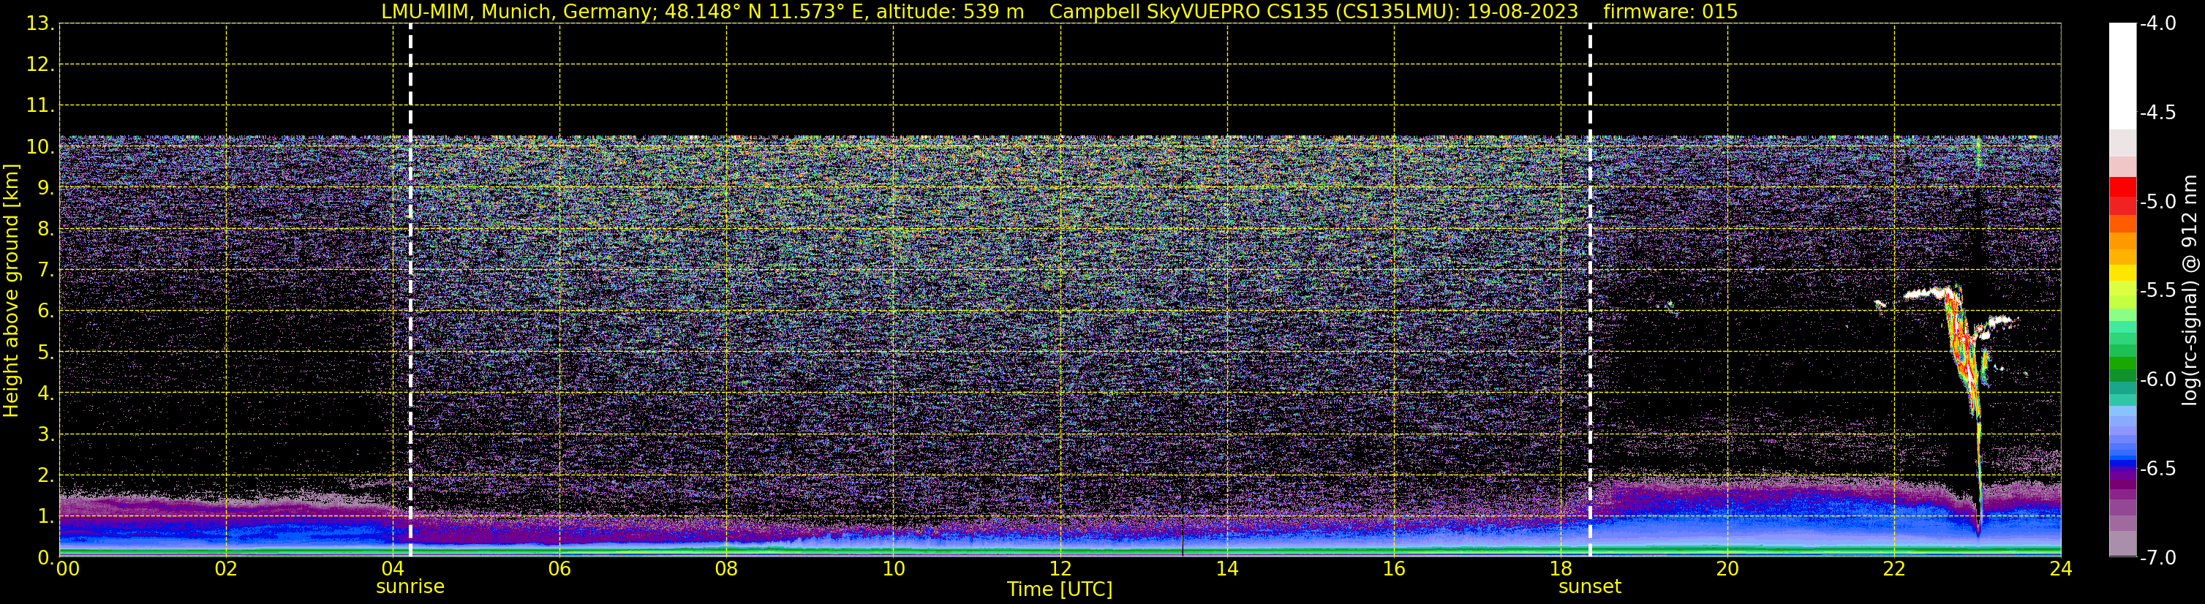Click the '6.' height axis tick label
The height and width of the screenshot is (604, 2205).
[46, 311]
